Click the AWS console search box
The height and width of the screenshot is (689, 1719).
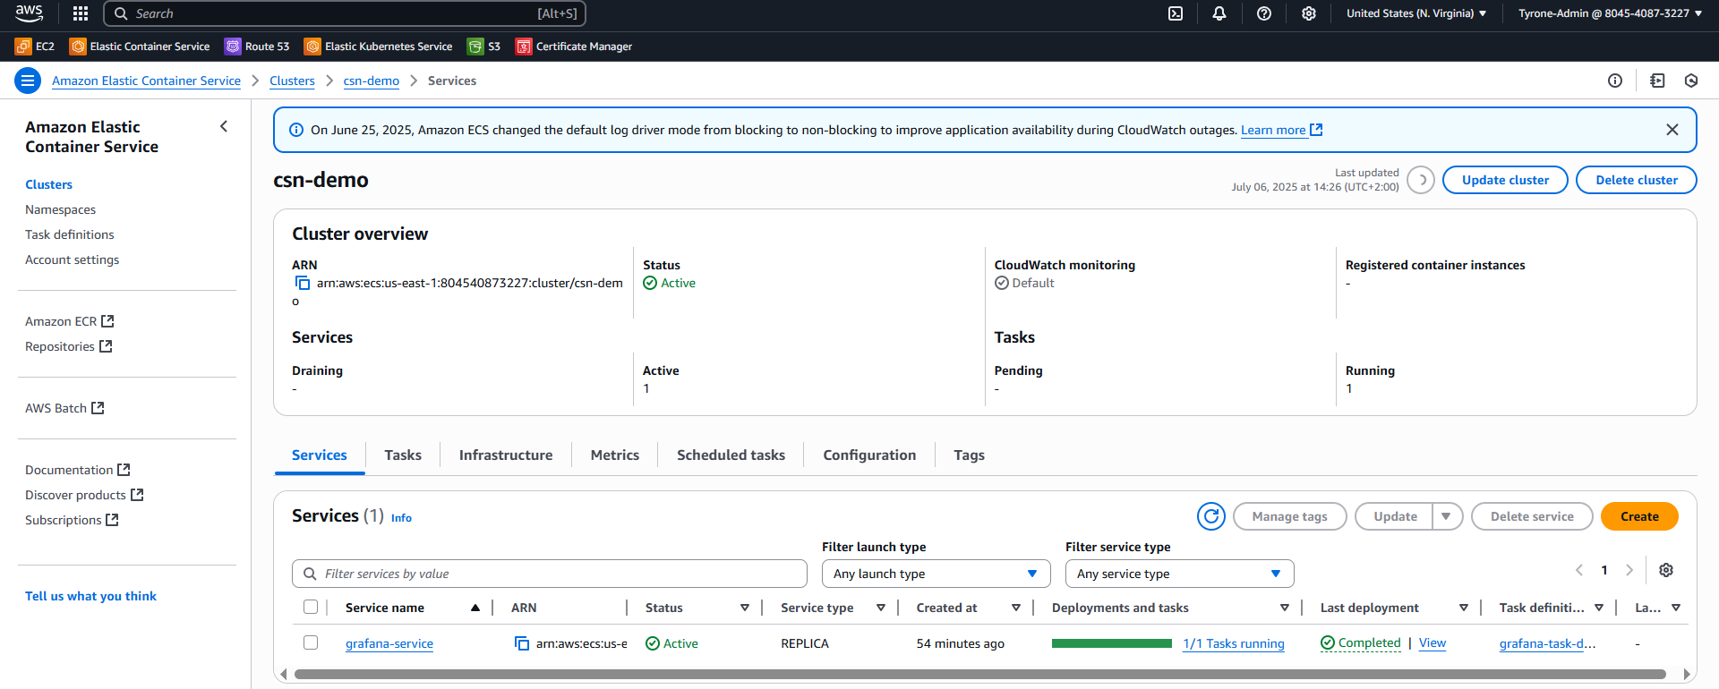(345, 13)
